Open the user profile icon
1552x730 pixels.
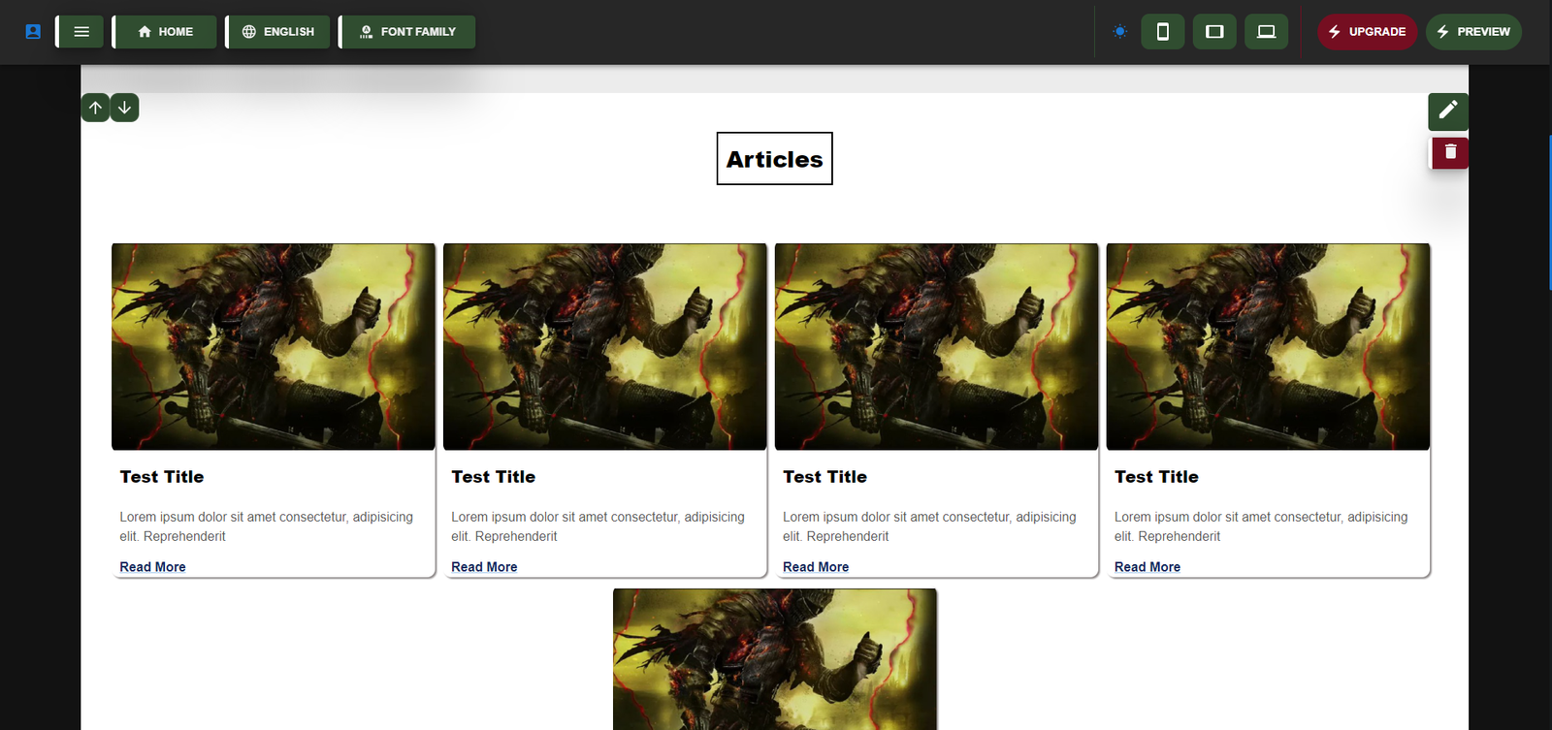coord(33,31)
